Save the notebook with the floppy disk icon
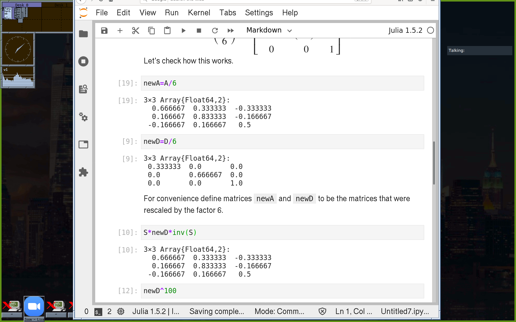 click(104, 30)
